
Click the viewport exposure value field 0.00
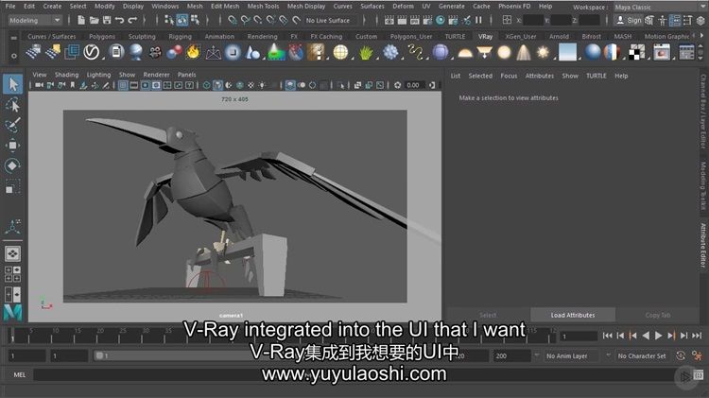413,85
